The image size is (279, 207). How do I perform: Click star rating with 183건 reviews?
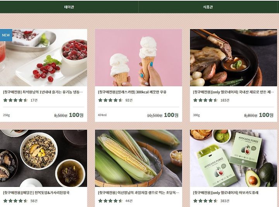click(x=205, y=100)
